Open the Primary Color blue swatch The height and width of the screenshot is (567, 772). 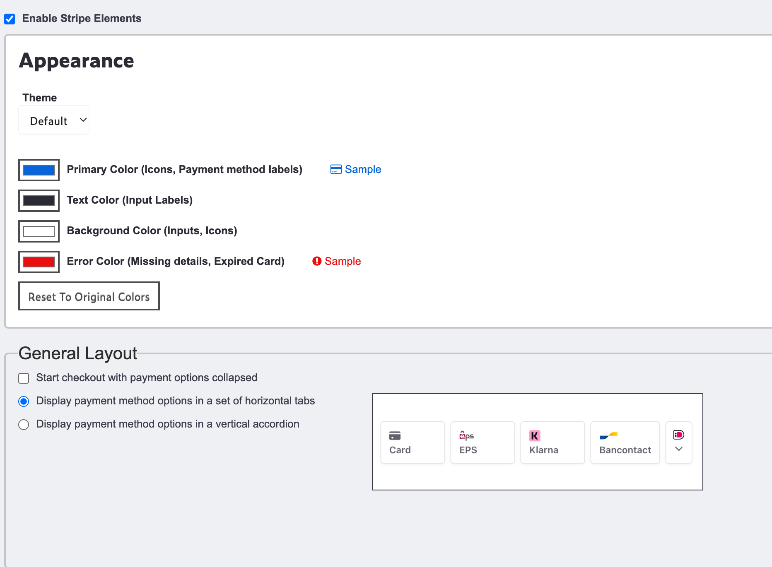pos(39,170)
